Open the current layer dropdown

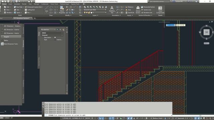click(x=95, y=13)
